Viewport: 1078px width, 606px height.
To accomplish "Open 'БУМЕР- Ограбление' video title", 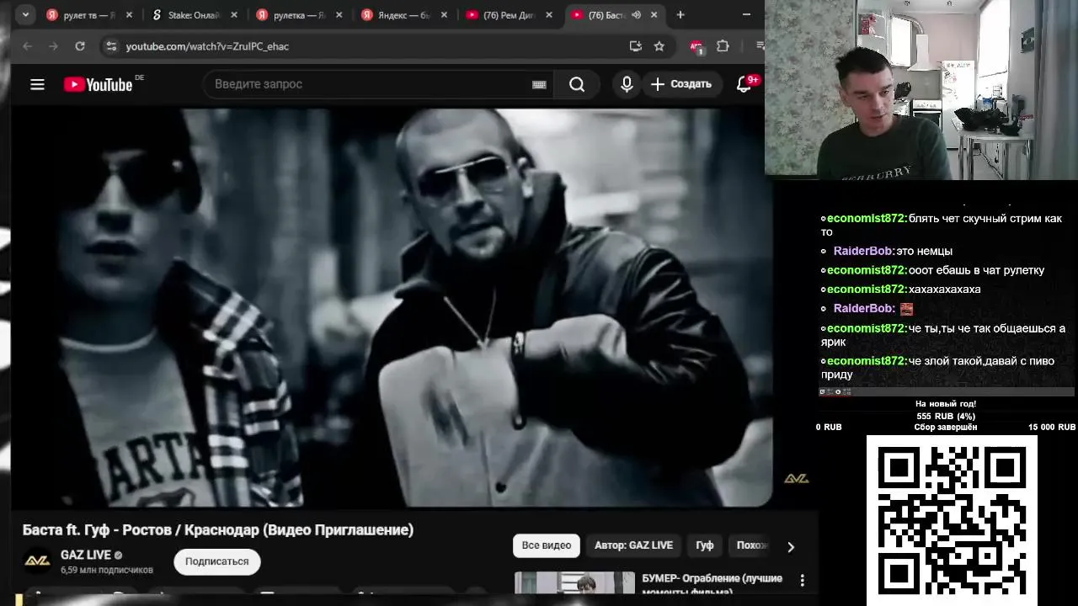I will (x=712, y=583).
